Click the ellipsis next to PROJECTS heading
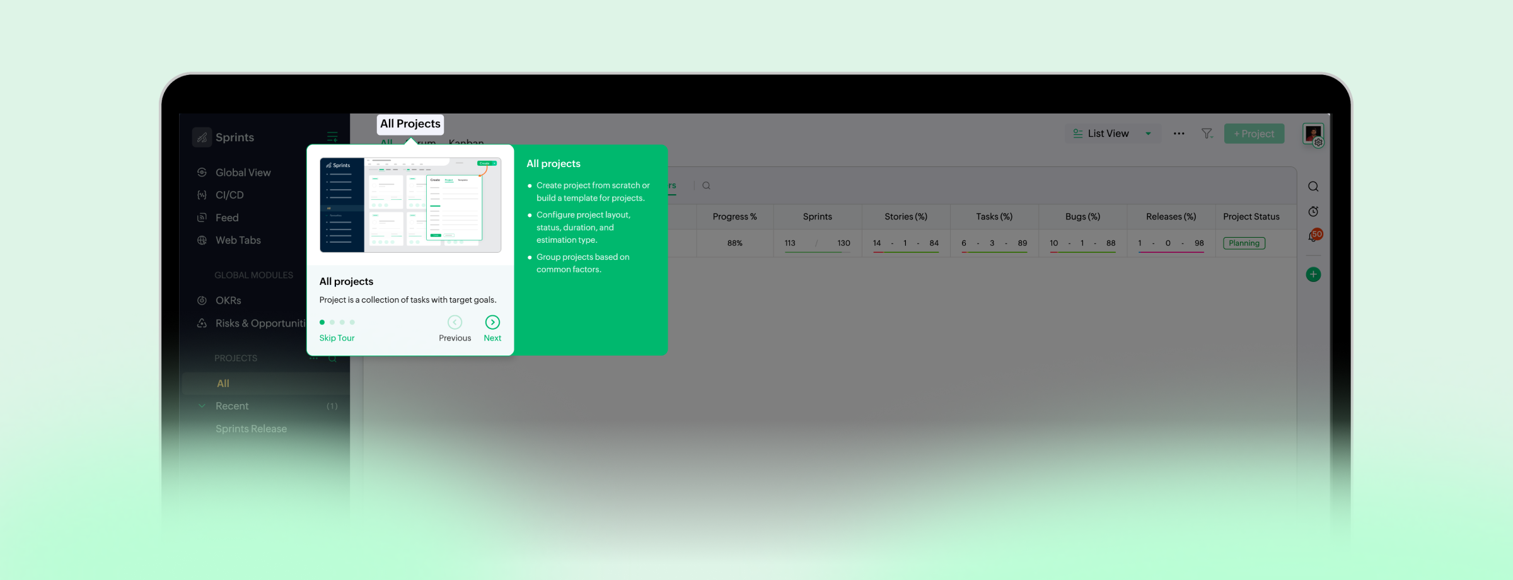The height and width of the screenshot is (580, 1513). tap(314, 357)
